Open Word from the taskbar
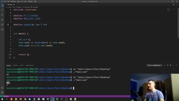This screenshot has width=179, height=101. pos(39,99)
